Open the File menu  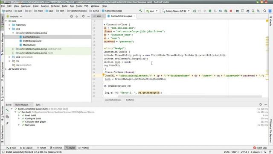(3, 6)
